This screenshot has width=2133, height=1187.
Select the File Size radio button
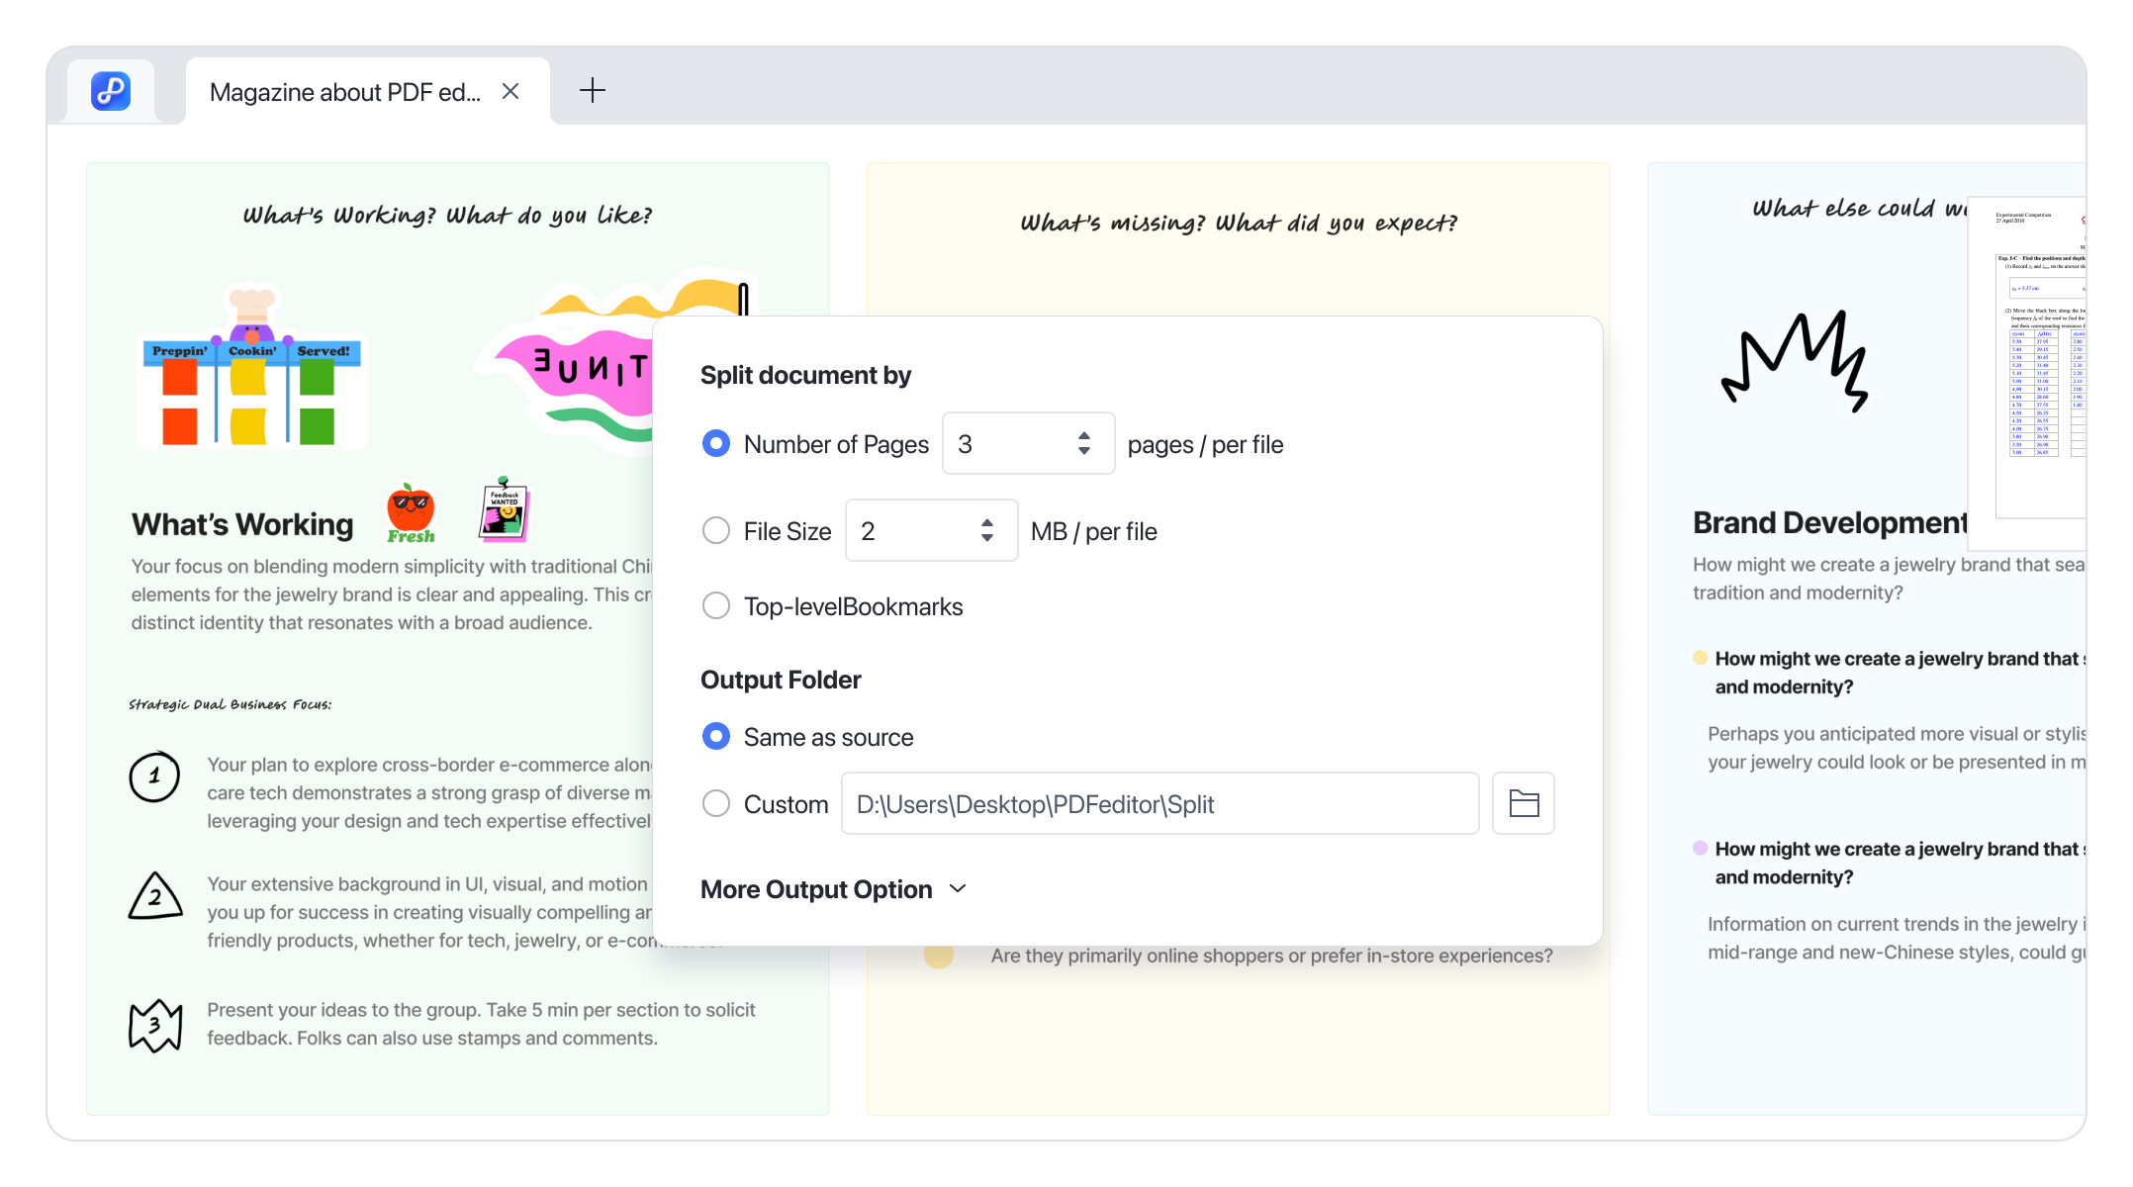pyautogui.click(x=715, y=529)
